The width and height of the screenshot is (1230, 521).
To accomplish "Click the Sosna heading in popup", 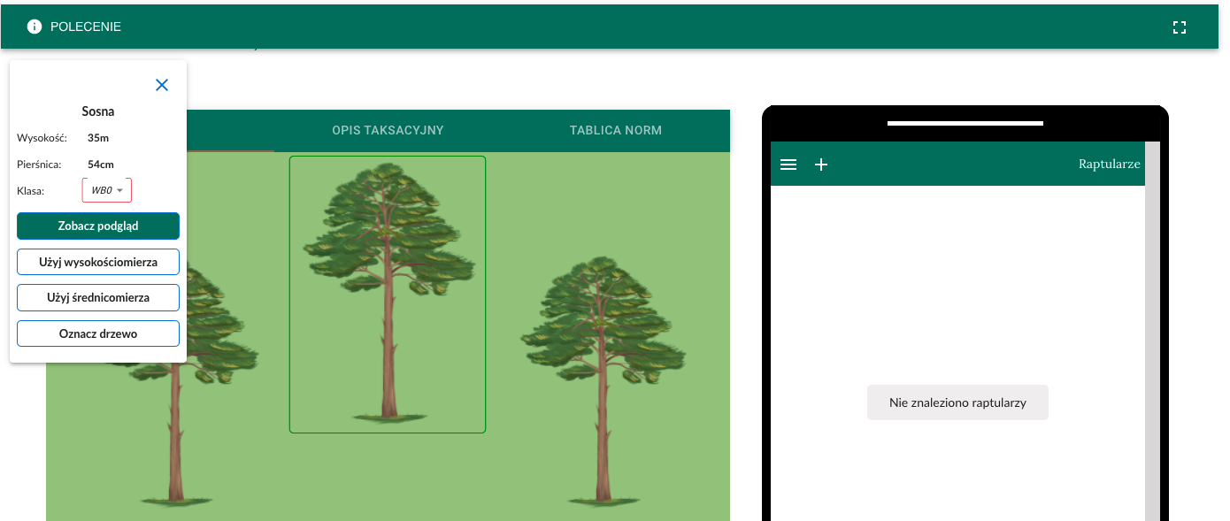I will [98, 111].
